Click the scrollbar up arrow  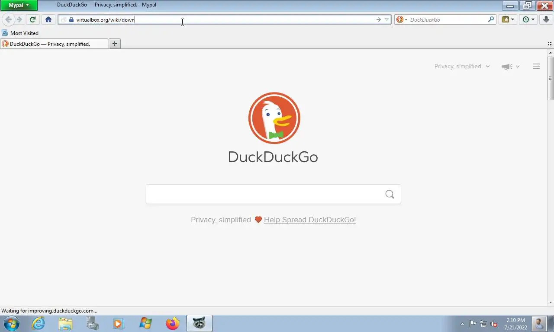550,53
